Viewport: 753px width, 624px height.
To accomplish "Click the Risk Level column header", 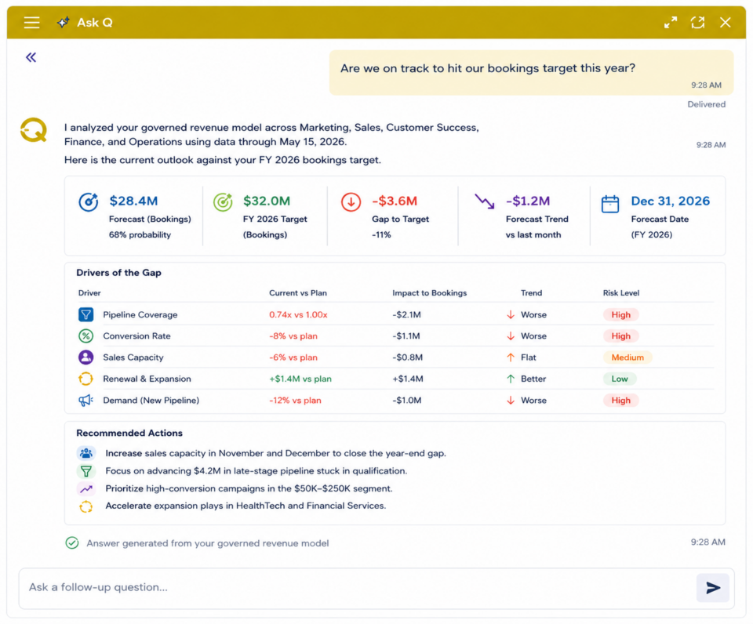I will pyautogui.click(x=621, y=293).
